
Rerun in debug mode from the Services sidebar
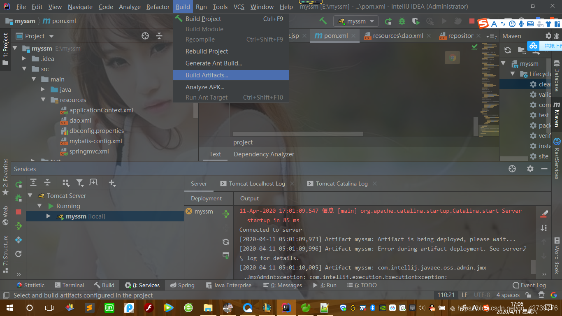19,198
